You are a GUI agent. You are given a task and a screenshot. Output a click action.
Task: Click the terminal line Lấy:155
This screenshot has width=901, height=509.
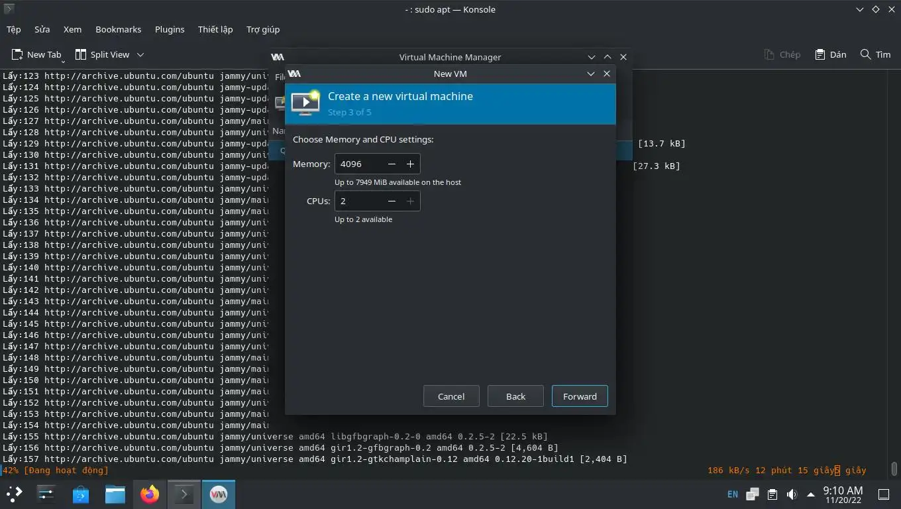coord(275,436)
